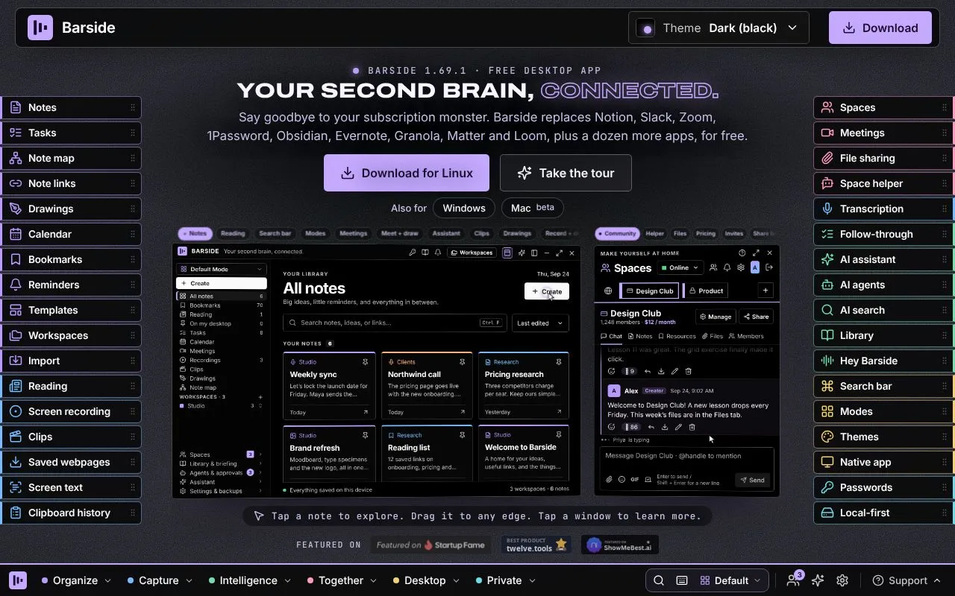Viewport: 955px width, 596px height.
Task: Expand the Support menu
Action: point(907,580)
